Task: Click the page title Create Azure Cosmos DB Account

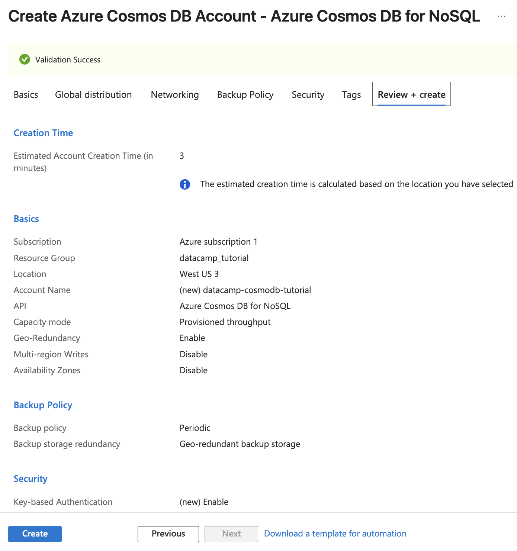Action: [244, 16]
